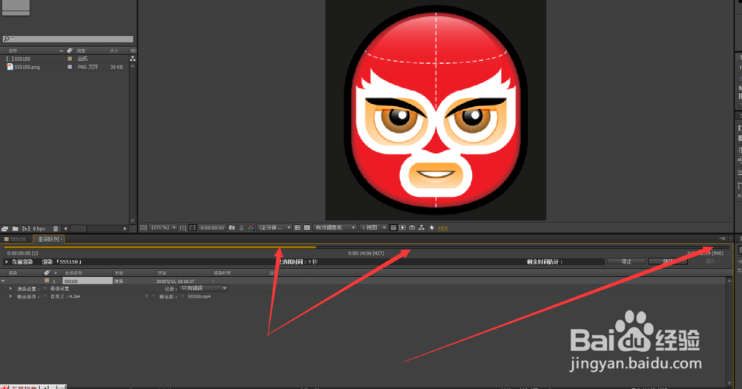Screen dimensions: 742x389
Task: Expand 输出组件 output module triangle
Action: coord(10,296)
